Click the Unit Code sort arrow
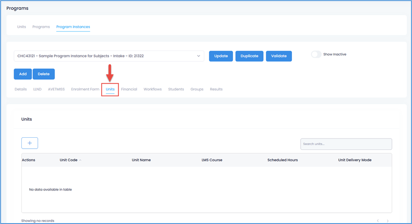 tap(80, 160)
